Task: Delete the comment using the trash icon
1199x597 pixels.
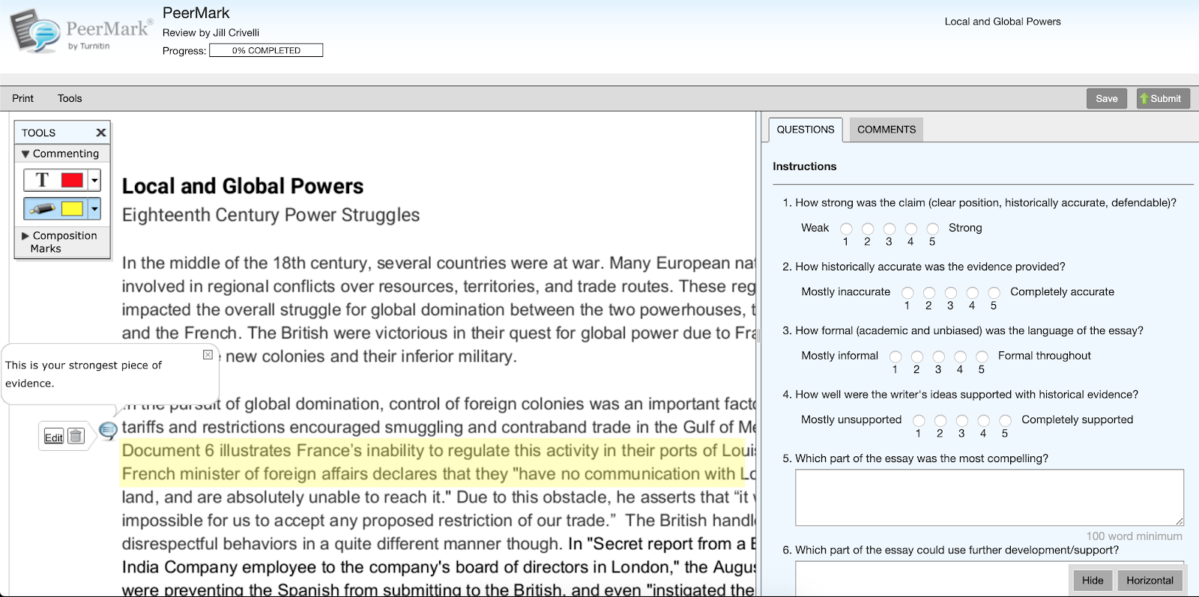Action: click(76, 436)
